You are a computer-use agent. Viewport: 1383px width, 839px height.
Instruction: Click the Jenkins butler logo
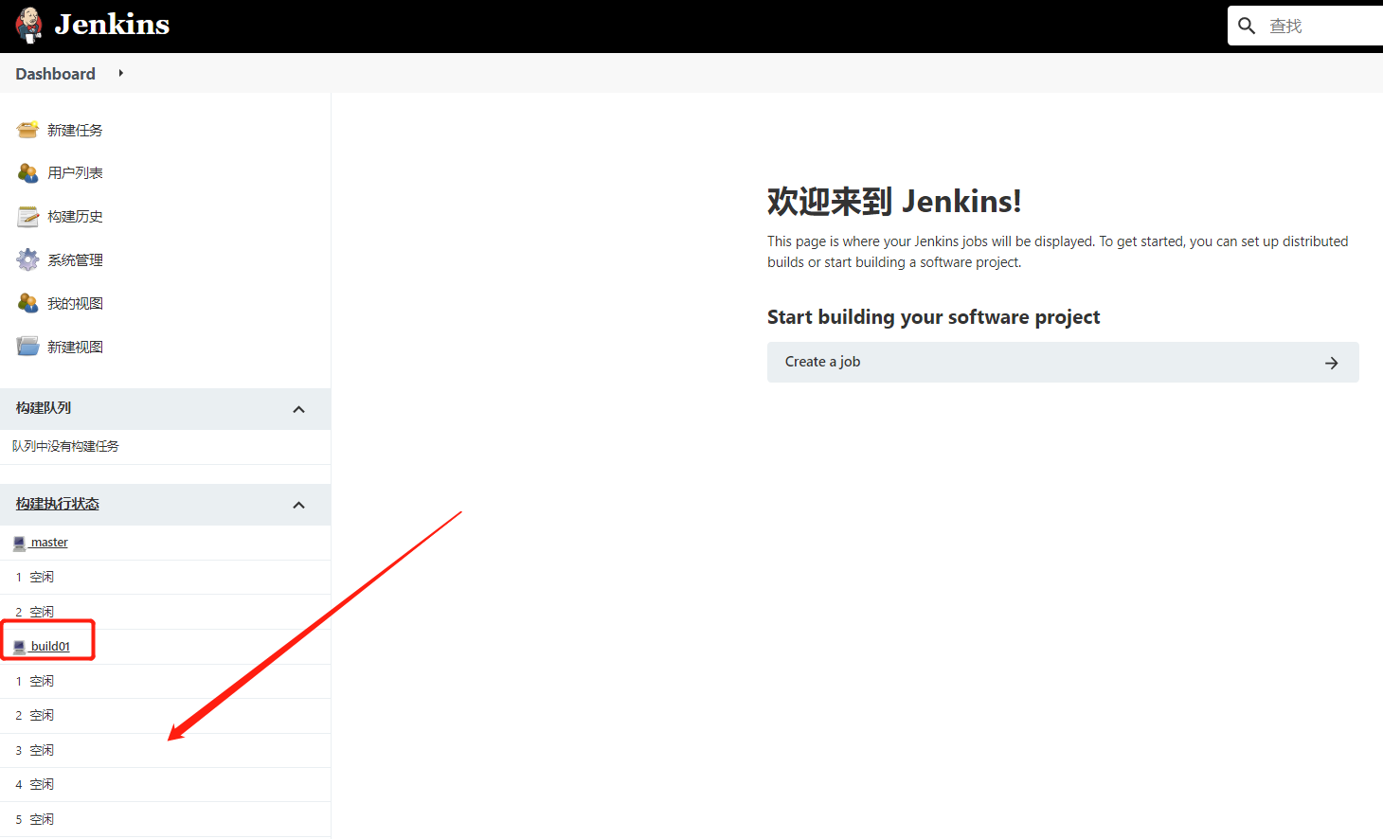[29, 26]
